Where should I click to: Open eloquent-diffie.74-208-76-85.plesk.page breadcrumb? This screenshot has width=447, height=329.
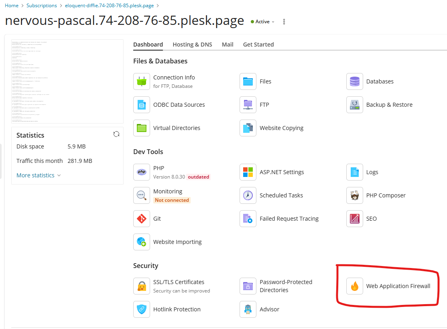coord(109,6)
